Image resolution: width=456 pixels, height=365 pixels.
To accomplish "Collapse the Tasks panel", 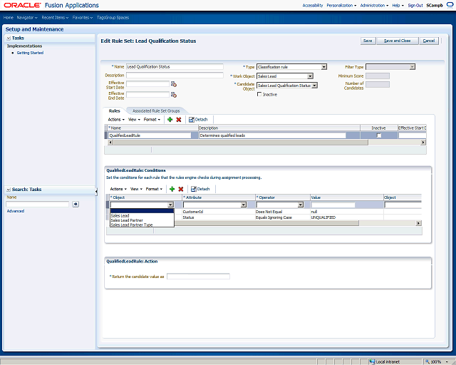I will click(x=9, y=38).
